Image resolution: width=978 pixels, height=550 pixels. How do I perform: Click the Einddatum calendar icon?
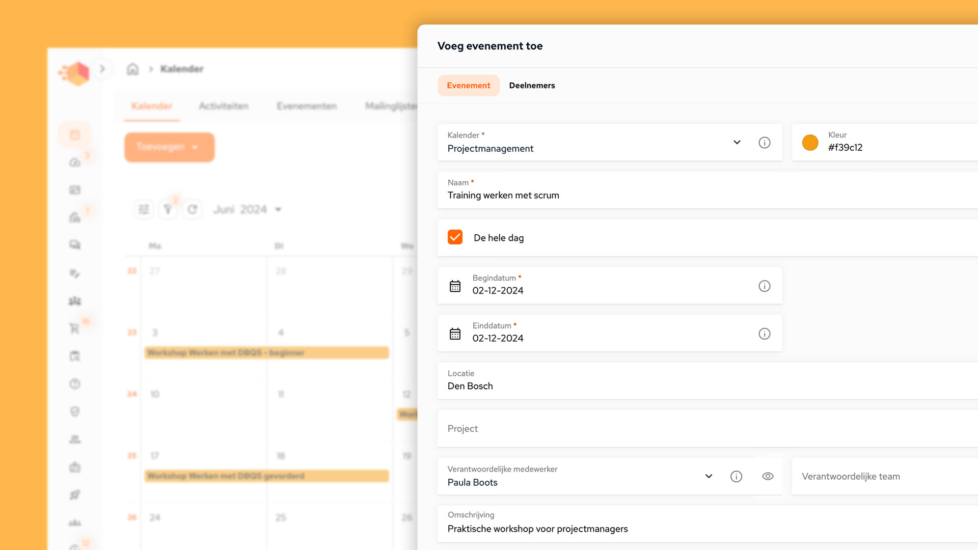point(455,334)
